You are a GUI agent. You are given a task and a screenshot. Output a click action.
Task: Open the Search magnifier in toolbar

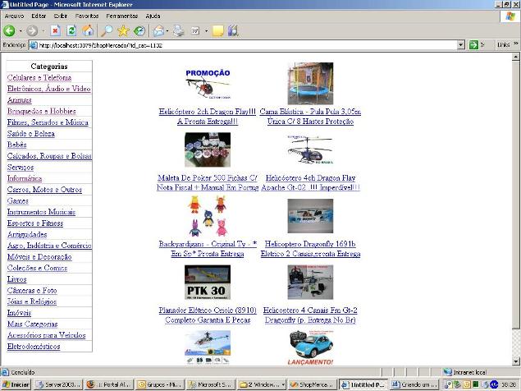point(107,30)
